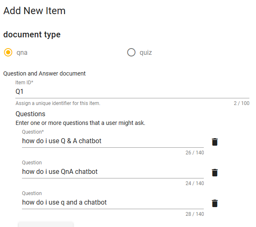Click the 'quiz' radio label text
Viewport: 256px width, 227px height.
(146, 53)
